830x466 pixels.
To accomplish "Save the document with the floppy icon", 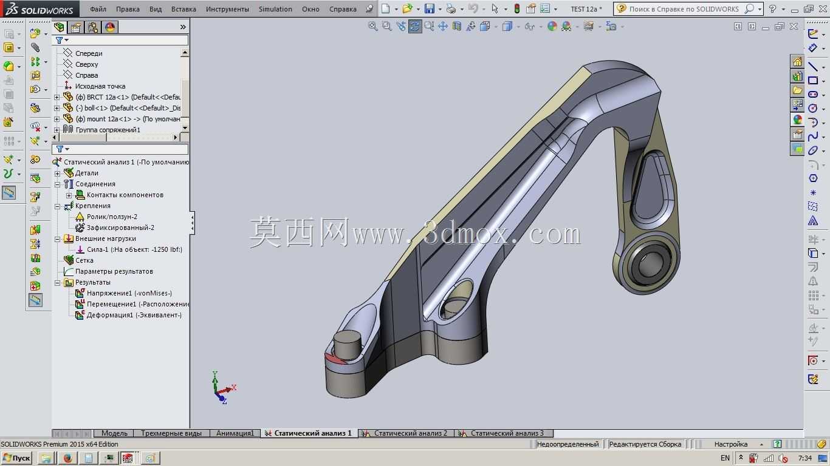I will (x=430, y=9).
